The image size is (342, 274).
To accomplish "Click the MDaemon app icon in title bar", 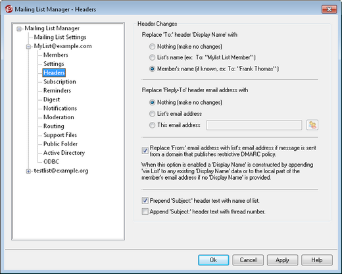I will coord(9,9).
